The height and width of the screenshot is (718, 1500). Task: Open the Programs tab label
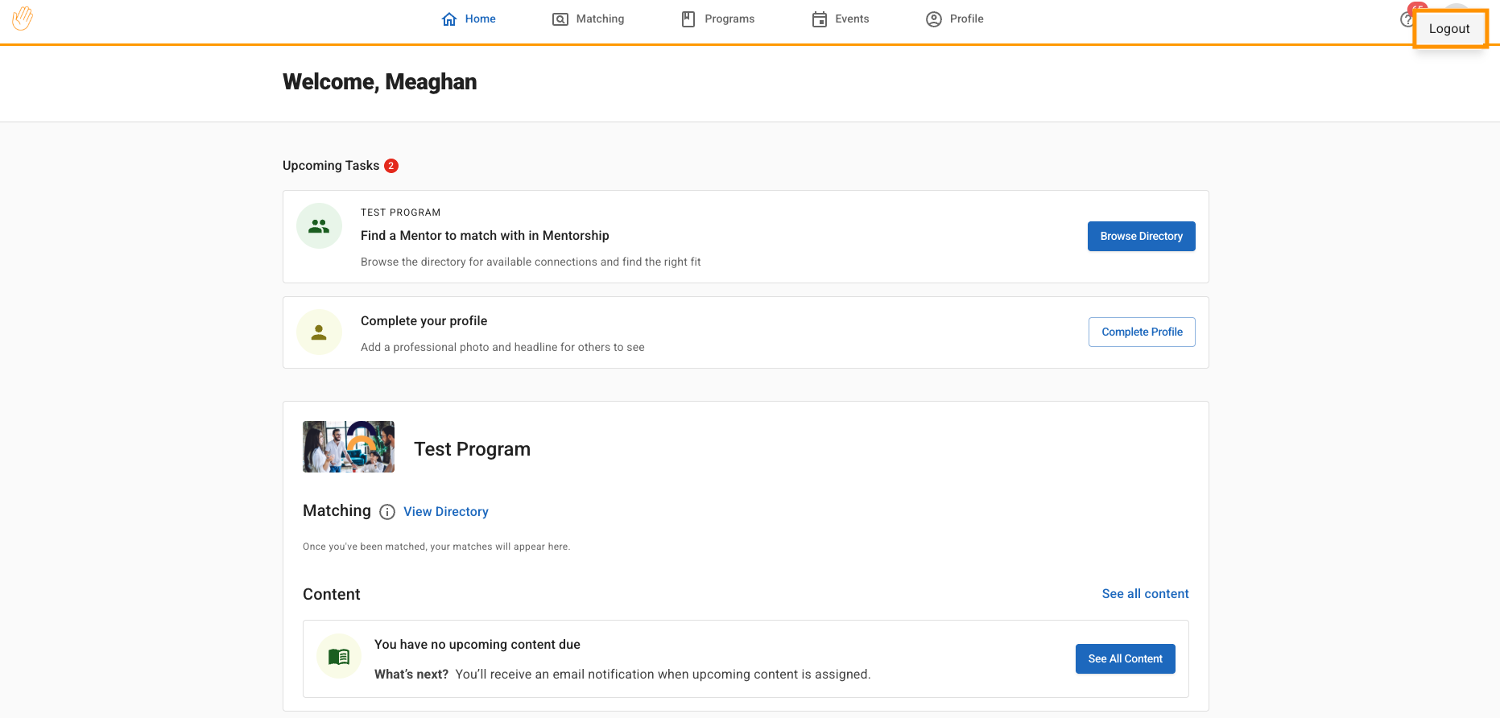coord(729,19)
